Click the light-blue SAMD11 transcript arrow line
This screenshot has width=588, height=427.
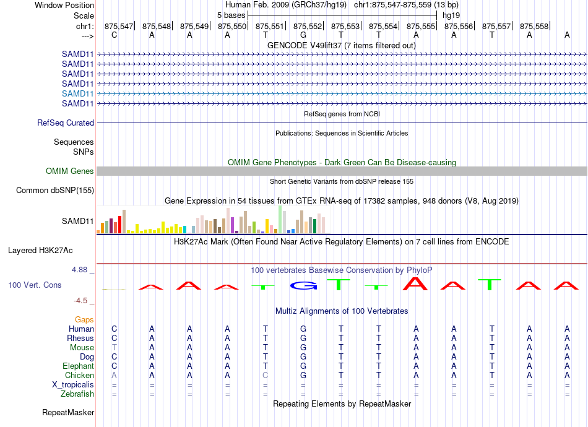pyautogui.click(x=342, y=93)
